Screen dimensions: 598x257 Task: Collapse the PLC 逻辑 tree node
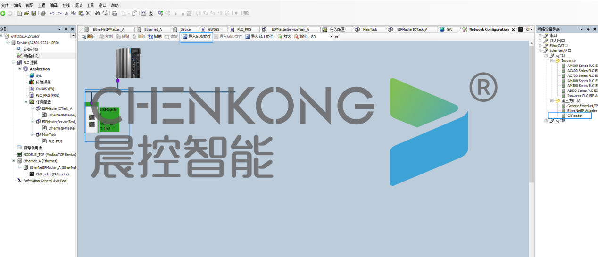pyautogui.click(x=13, y=62)
